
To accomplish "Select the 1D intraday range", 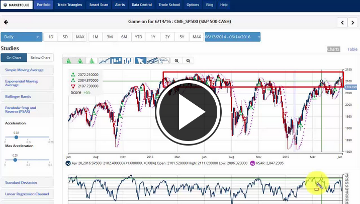I will click(x=51, y=37).
